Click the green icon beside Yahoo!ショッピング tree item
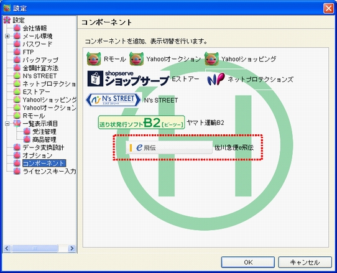337x273 pixels. coord(17,99)
